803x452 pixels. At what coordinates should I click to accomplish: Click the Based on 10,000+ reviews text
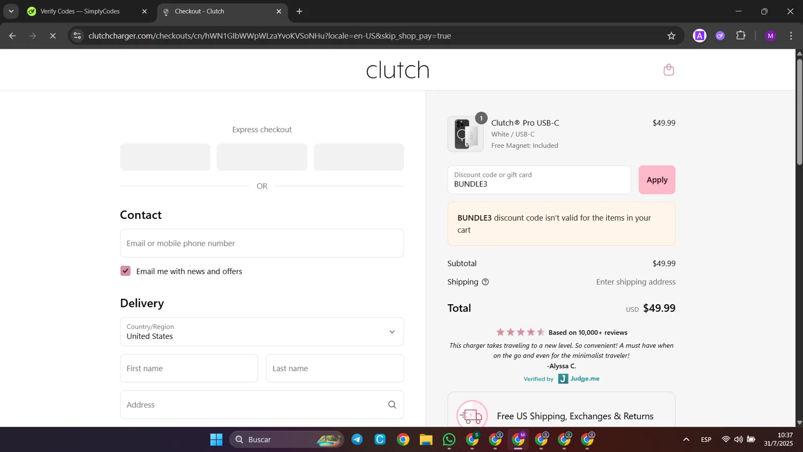pos(588,333)
